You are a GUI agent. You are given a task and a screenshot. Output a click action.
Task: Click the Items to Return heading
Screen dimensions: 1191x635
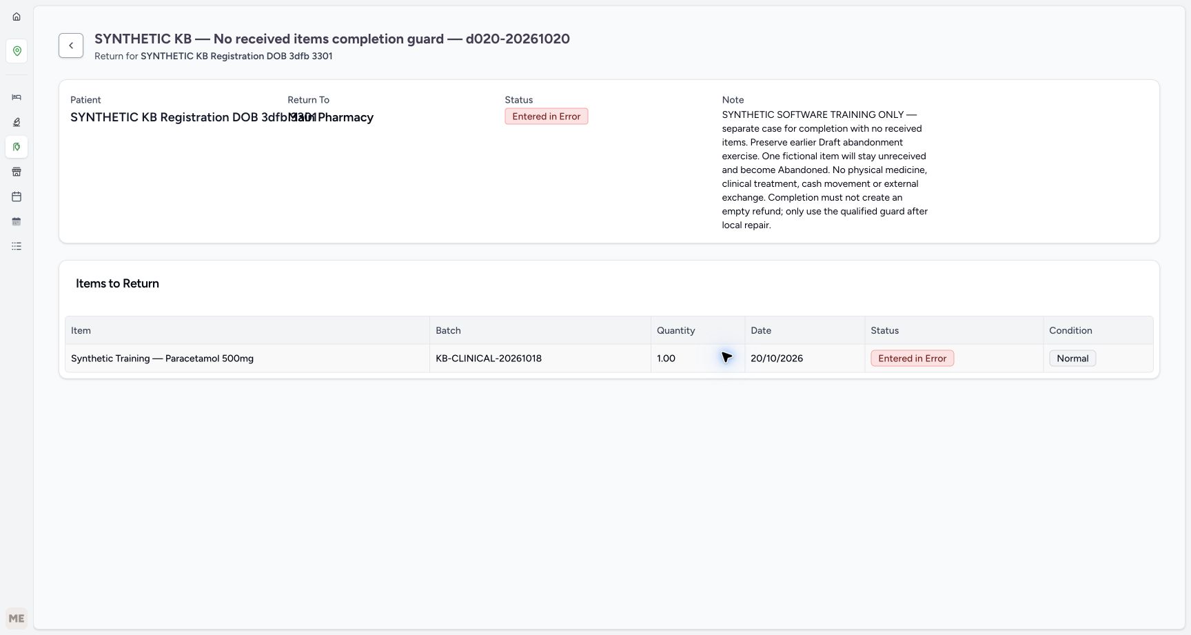(117, 283)
